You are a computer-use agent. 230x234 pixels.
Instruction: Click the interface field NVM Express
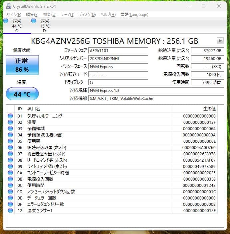click(x=118, y=67)
